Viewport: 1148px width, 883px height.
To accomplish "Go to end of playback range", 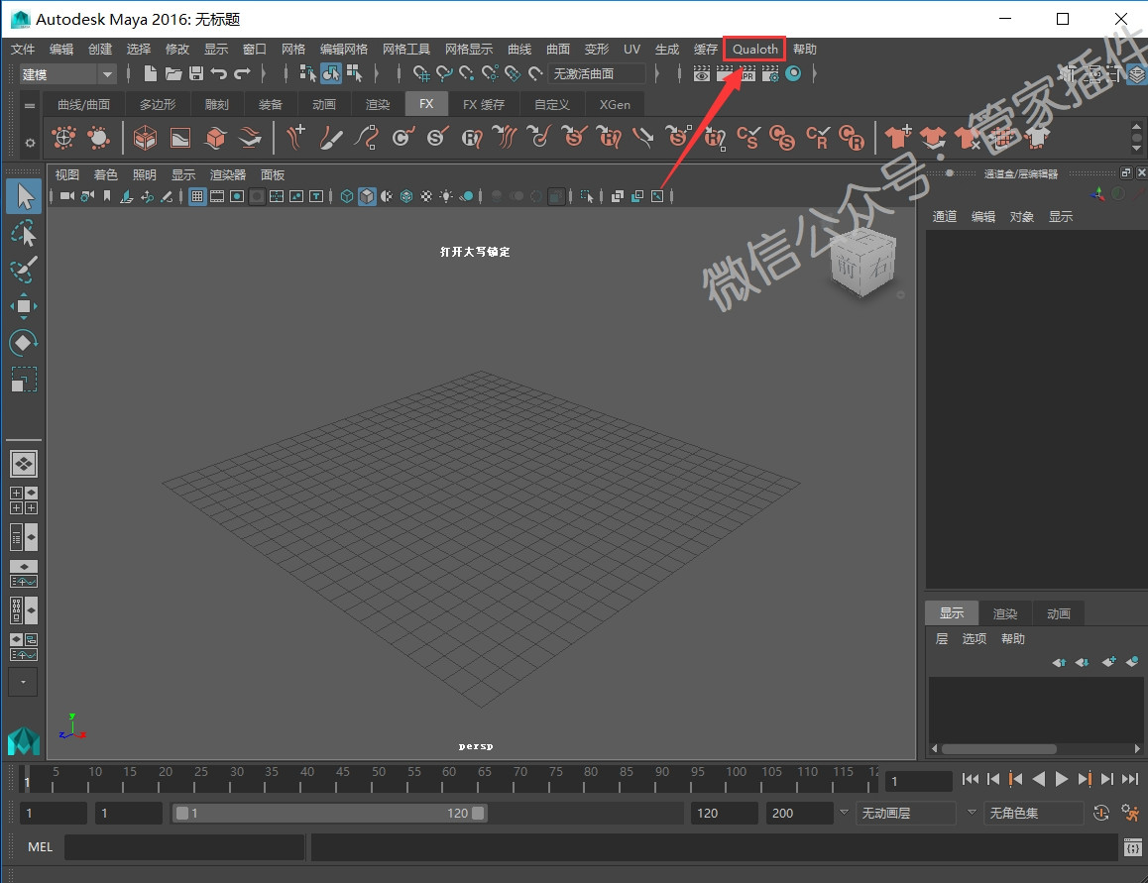I will pos(1130,779).
